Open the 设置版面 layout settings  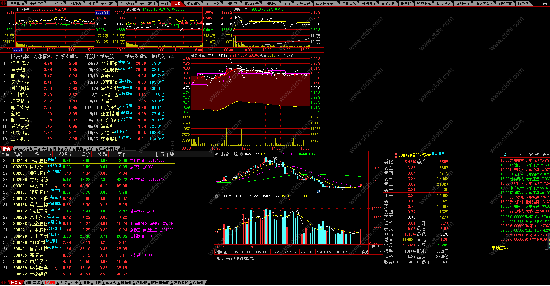tap(17, 3)
